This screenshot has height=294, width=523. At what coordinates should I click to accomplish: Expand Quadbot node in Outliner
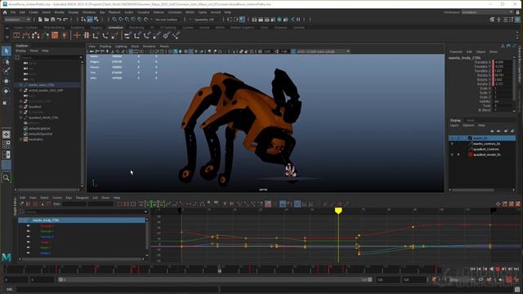click(20, 107)
